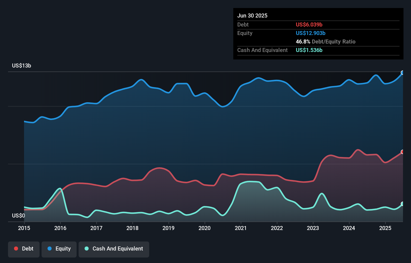Select the red Debt endpoint marker on chart
The height and width of the screenshot is (263, 411).
pos(403,151)
